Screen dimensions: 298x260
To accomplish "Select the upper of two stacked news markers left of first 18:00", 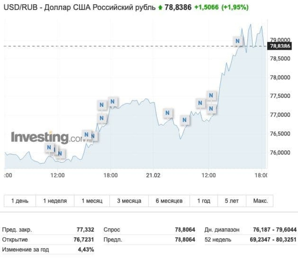I will (x=102, y=104).
